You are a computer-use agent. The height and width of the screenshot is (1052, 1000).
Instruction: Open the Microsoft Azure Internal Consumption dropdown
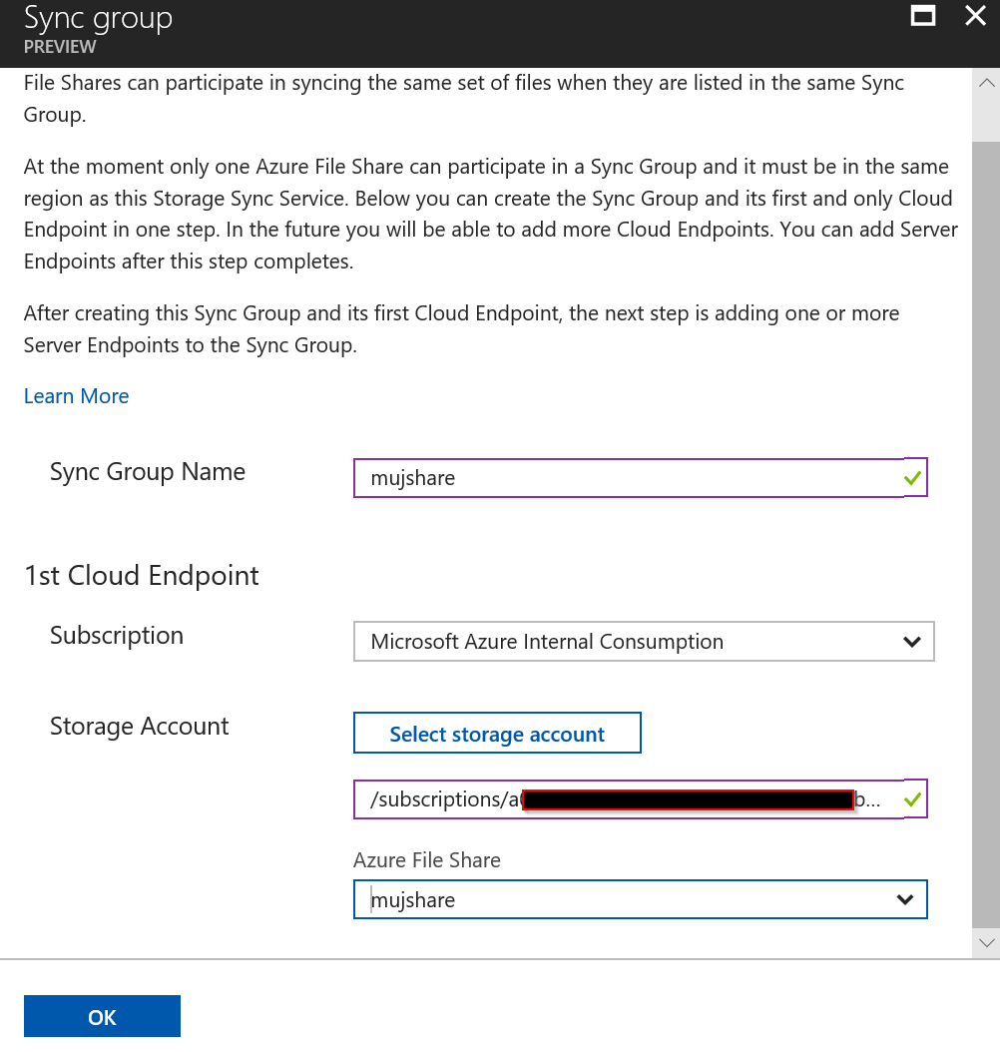pyautogui.click(x=644, y=642)
